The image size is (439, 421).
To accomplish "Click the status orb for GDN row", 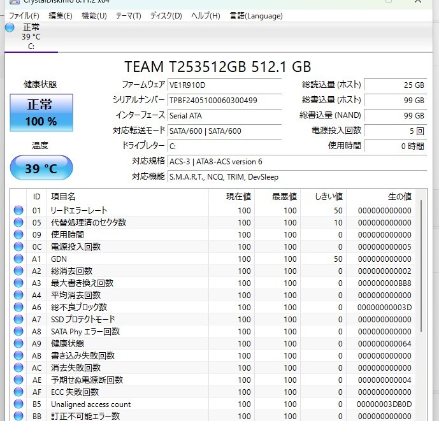I will 18,259.
